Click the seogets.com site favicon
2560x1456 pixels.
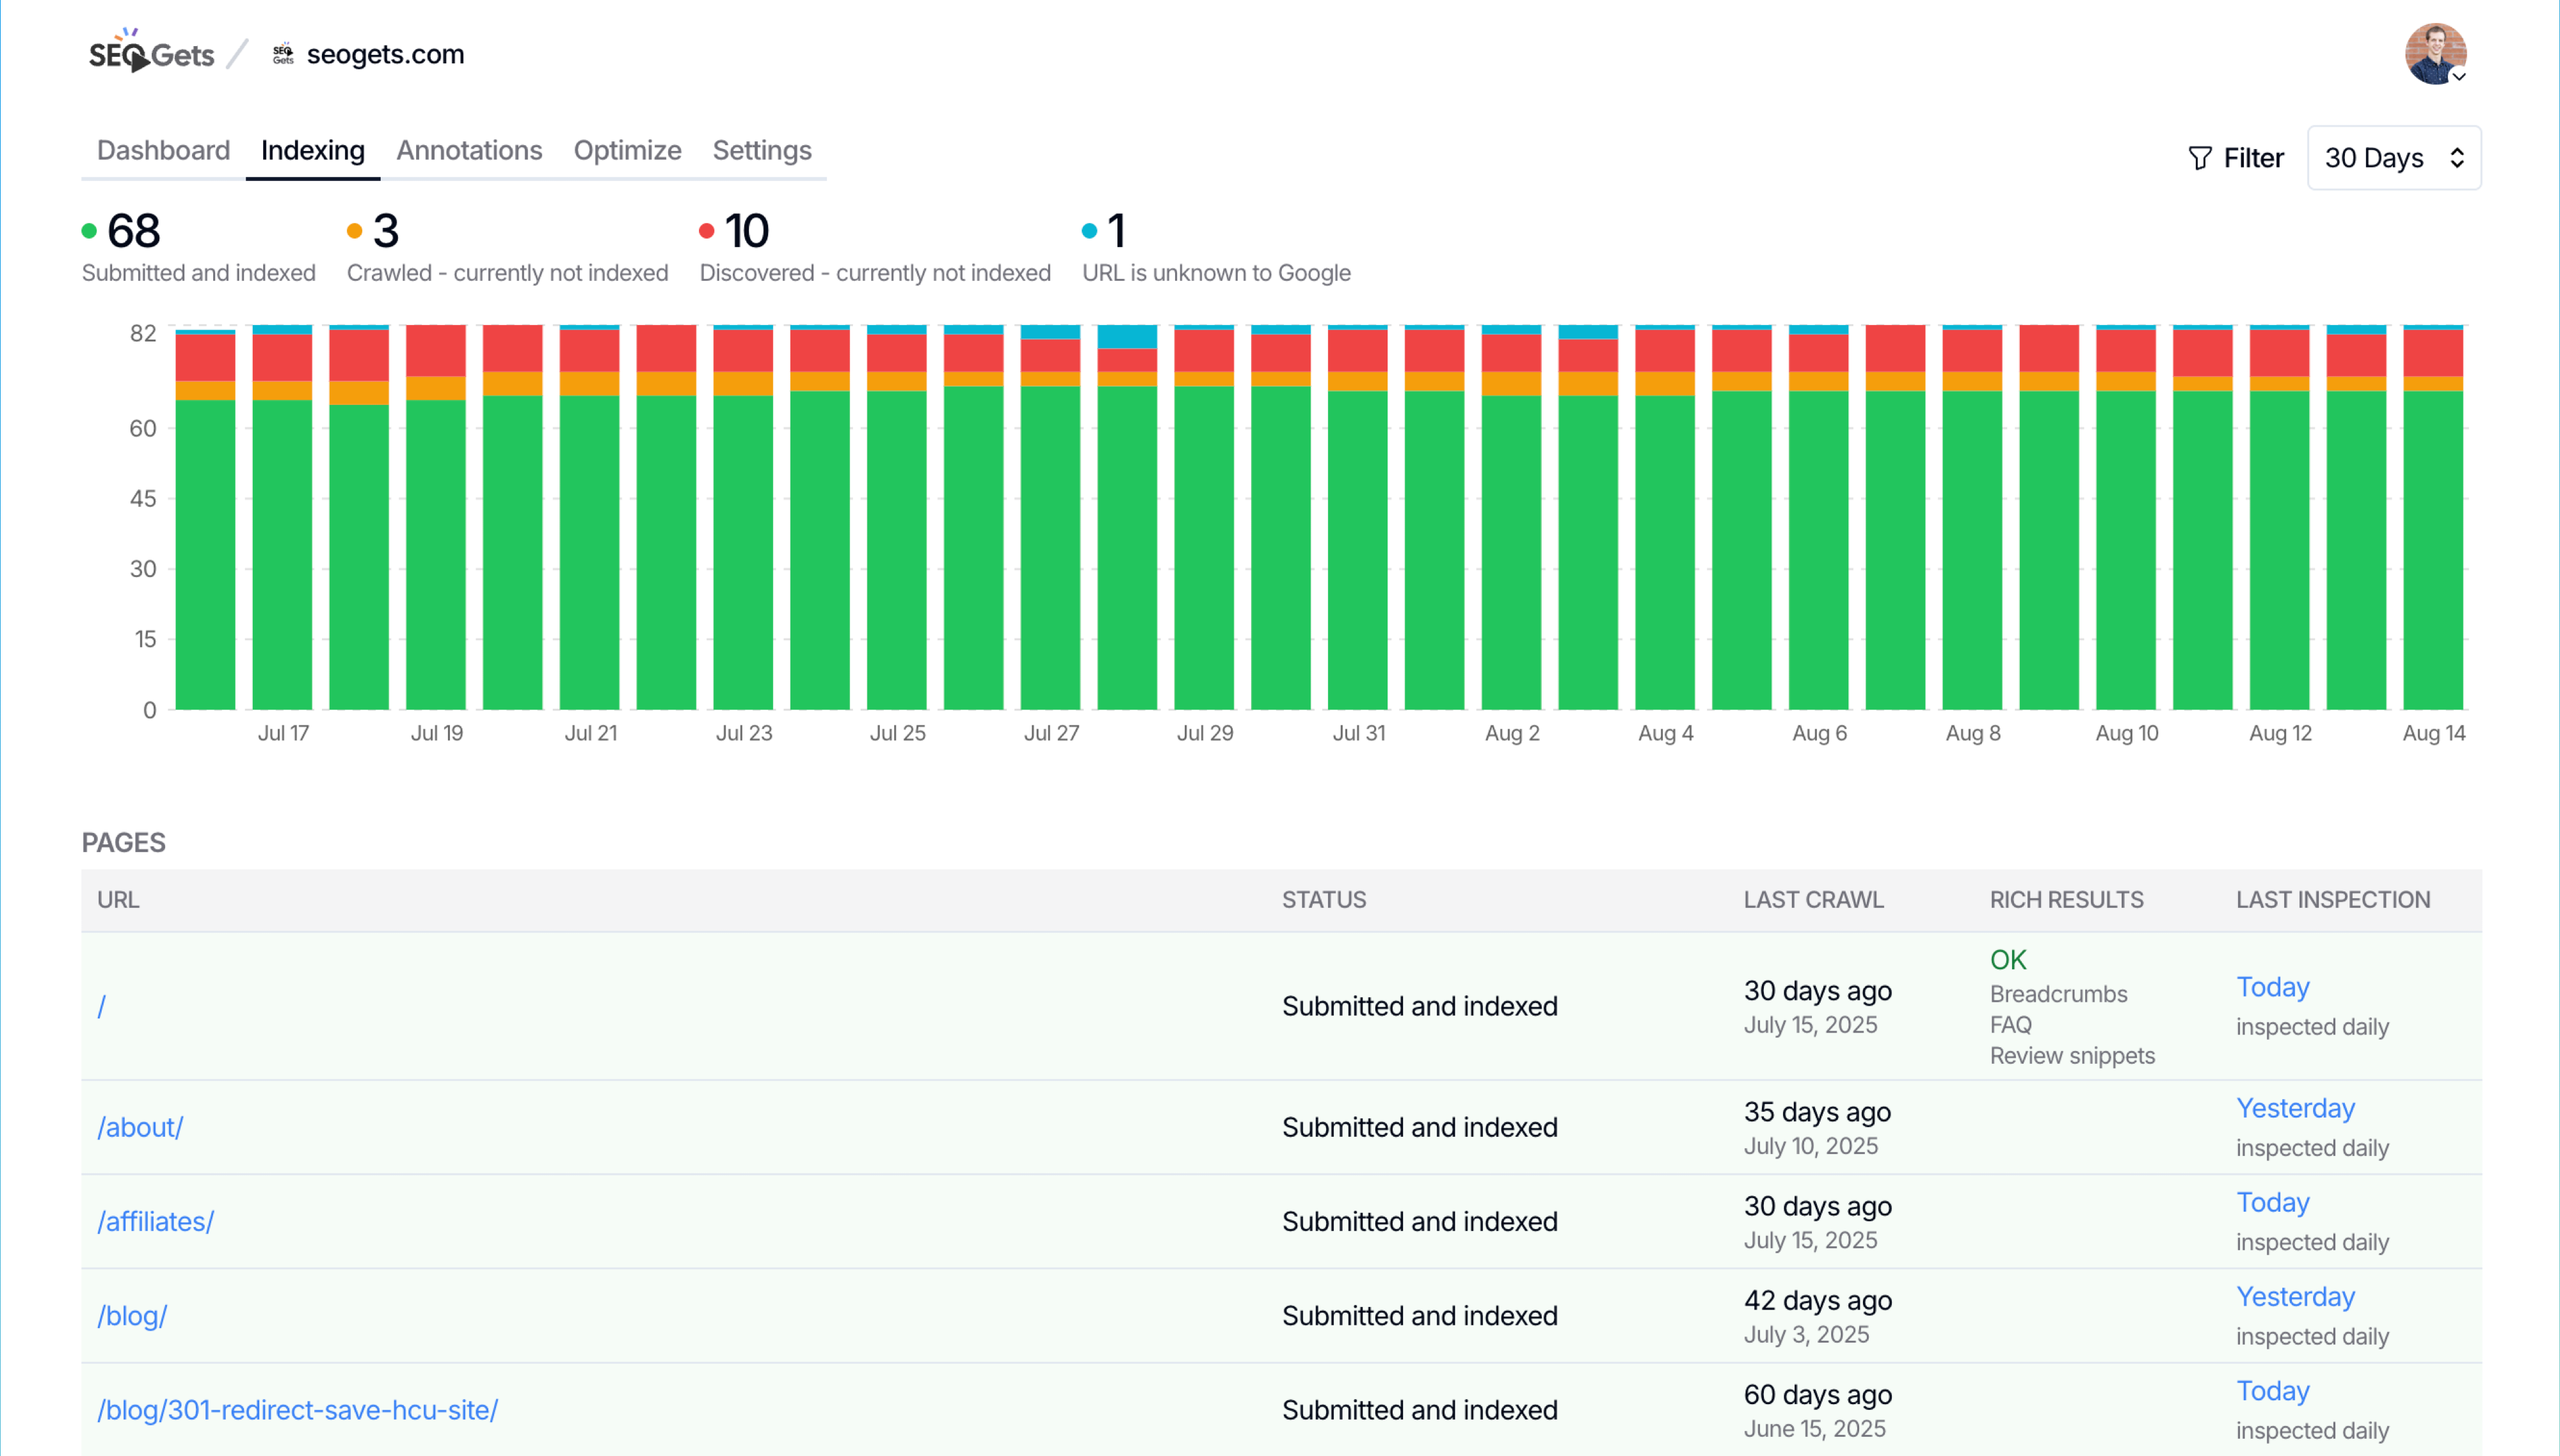283,53
